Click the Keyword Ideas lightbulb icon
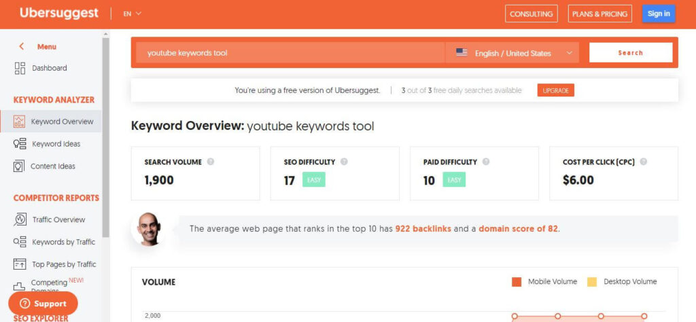Viewport: 696px width, 322px height. (20, 144)
